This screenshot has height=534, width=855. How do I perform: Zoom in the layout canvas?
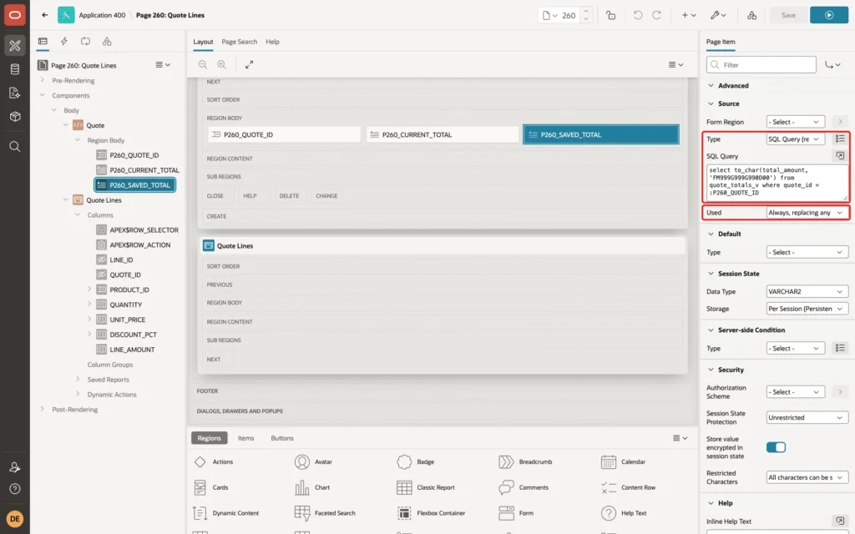point(221,64)
